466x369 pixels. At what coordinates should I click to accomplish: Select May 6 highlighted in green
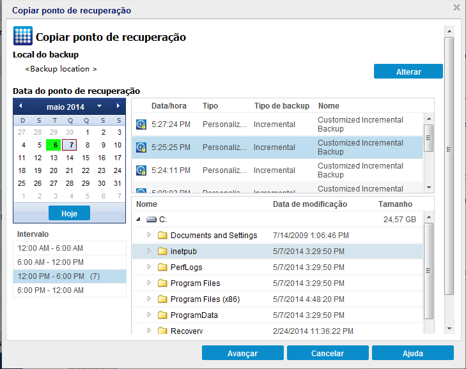54,145
